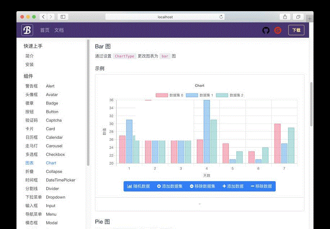Open the GitHub icon link
Viewport: 330px width, 229px height.
tap(266, 30)
